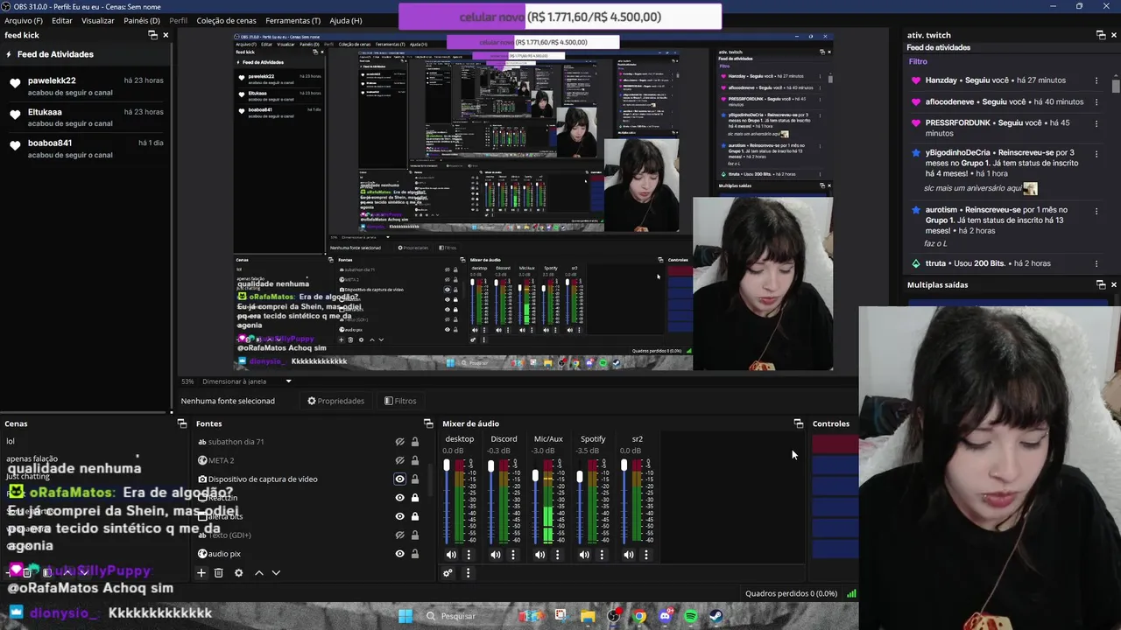The height and width of the screenshot is (630, 1121).
Task: Open source properties gear in Fontes toolbar
Action: (x=238, y=573)
